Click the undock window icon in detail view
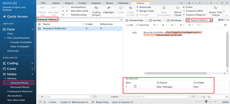230x104 pixels. pos(225,25)
